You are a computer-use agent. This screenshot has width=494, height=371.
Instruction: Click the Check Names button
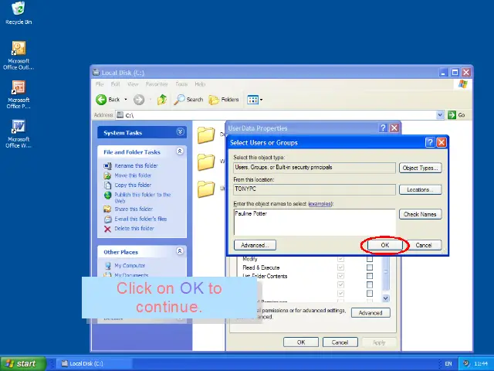420,214
